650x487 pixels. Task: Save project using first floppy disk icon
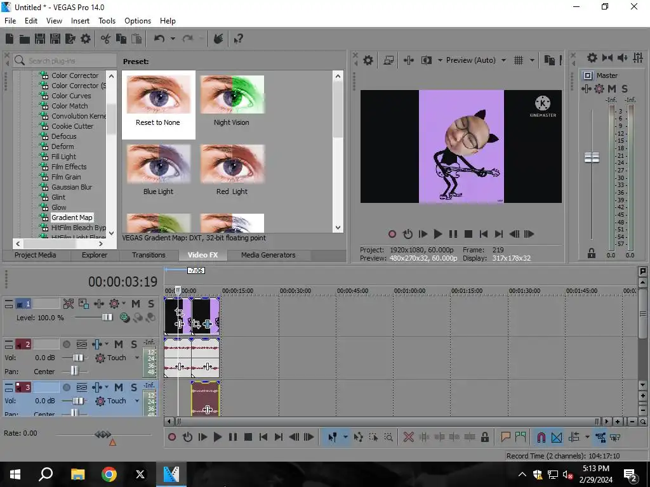pyautogui.click(x=40, y=39)
